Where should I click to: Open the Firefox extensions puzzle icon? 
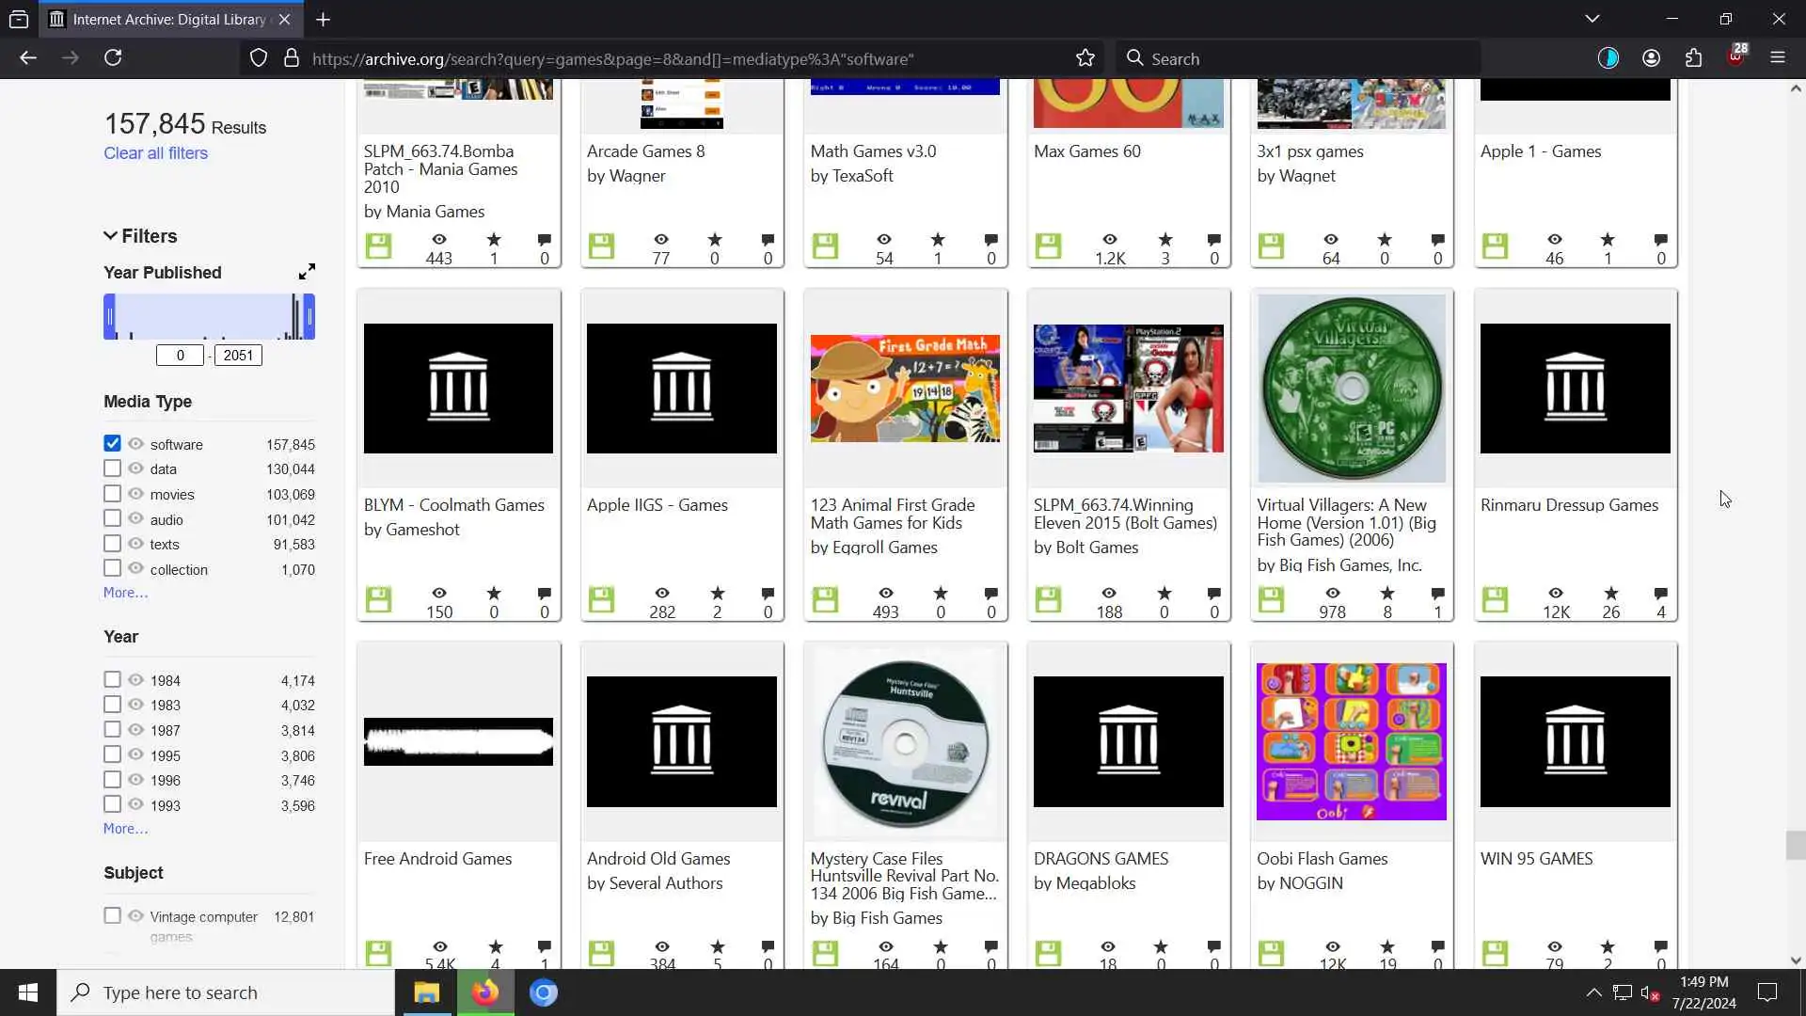click(x=1693, y=58)
